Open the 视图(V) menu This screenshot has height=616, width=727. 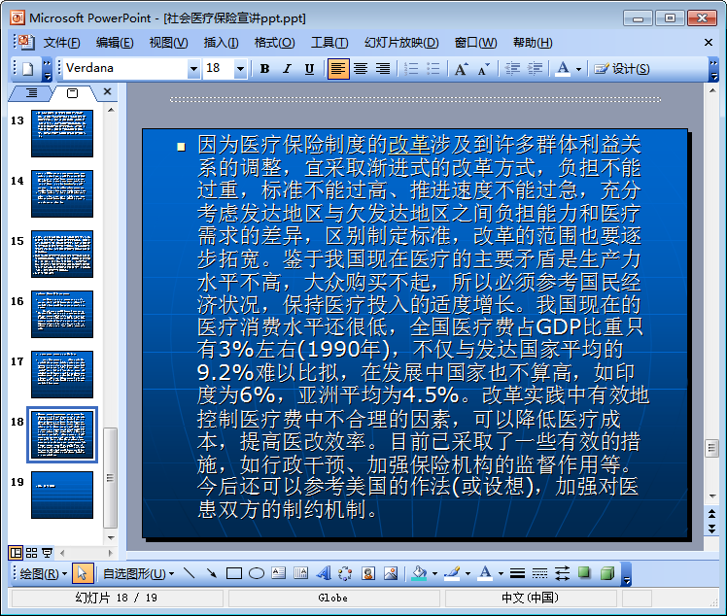[x=168, y=43]
